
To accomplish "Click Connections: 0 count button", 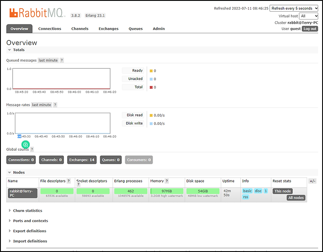I will [21, 160].
